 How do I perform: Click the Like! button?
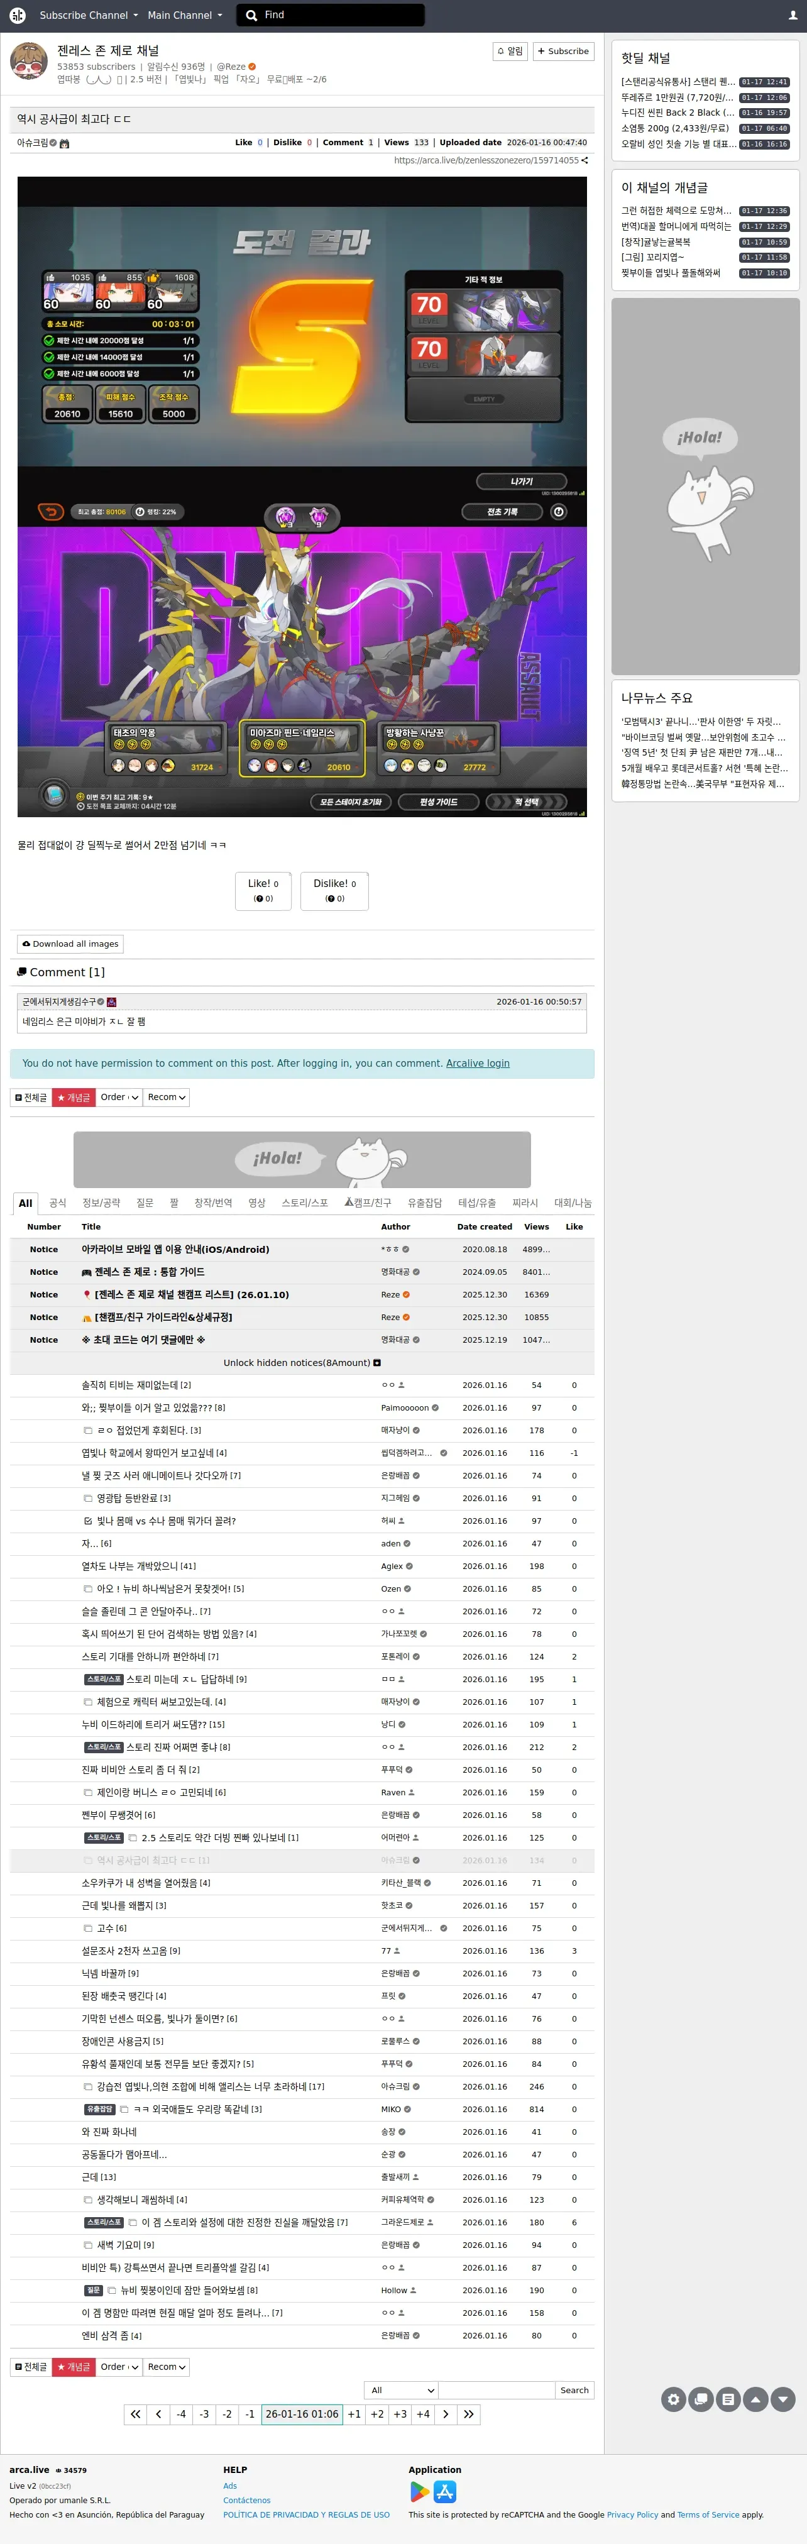(263, 890)
